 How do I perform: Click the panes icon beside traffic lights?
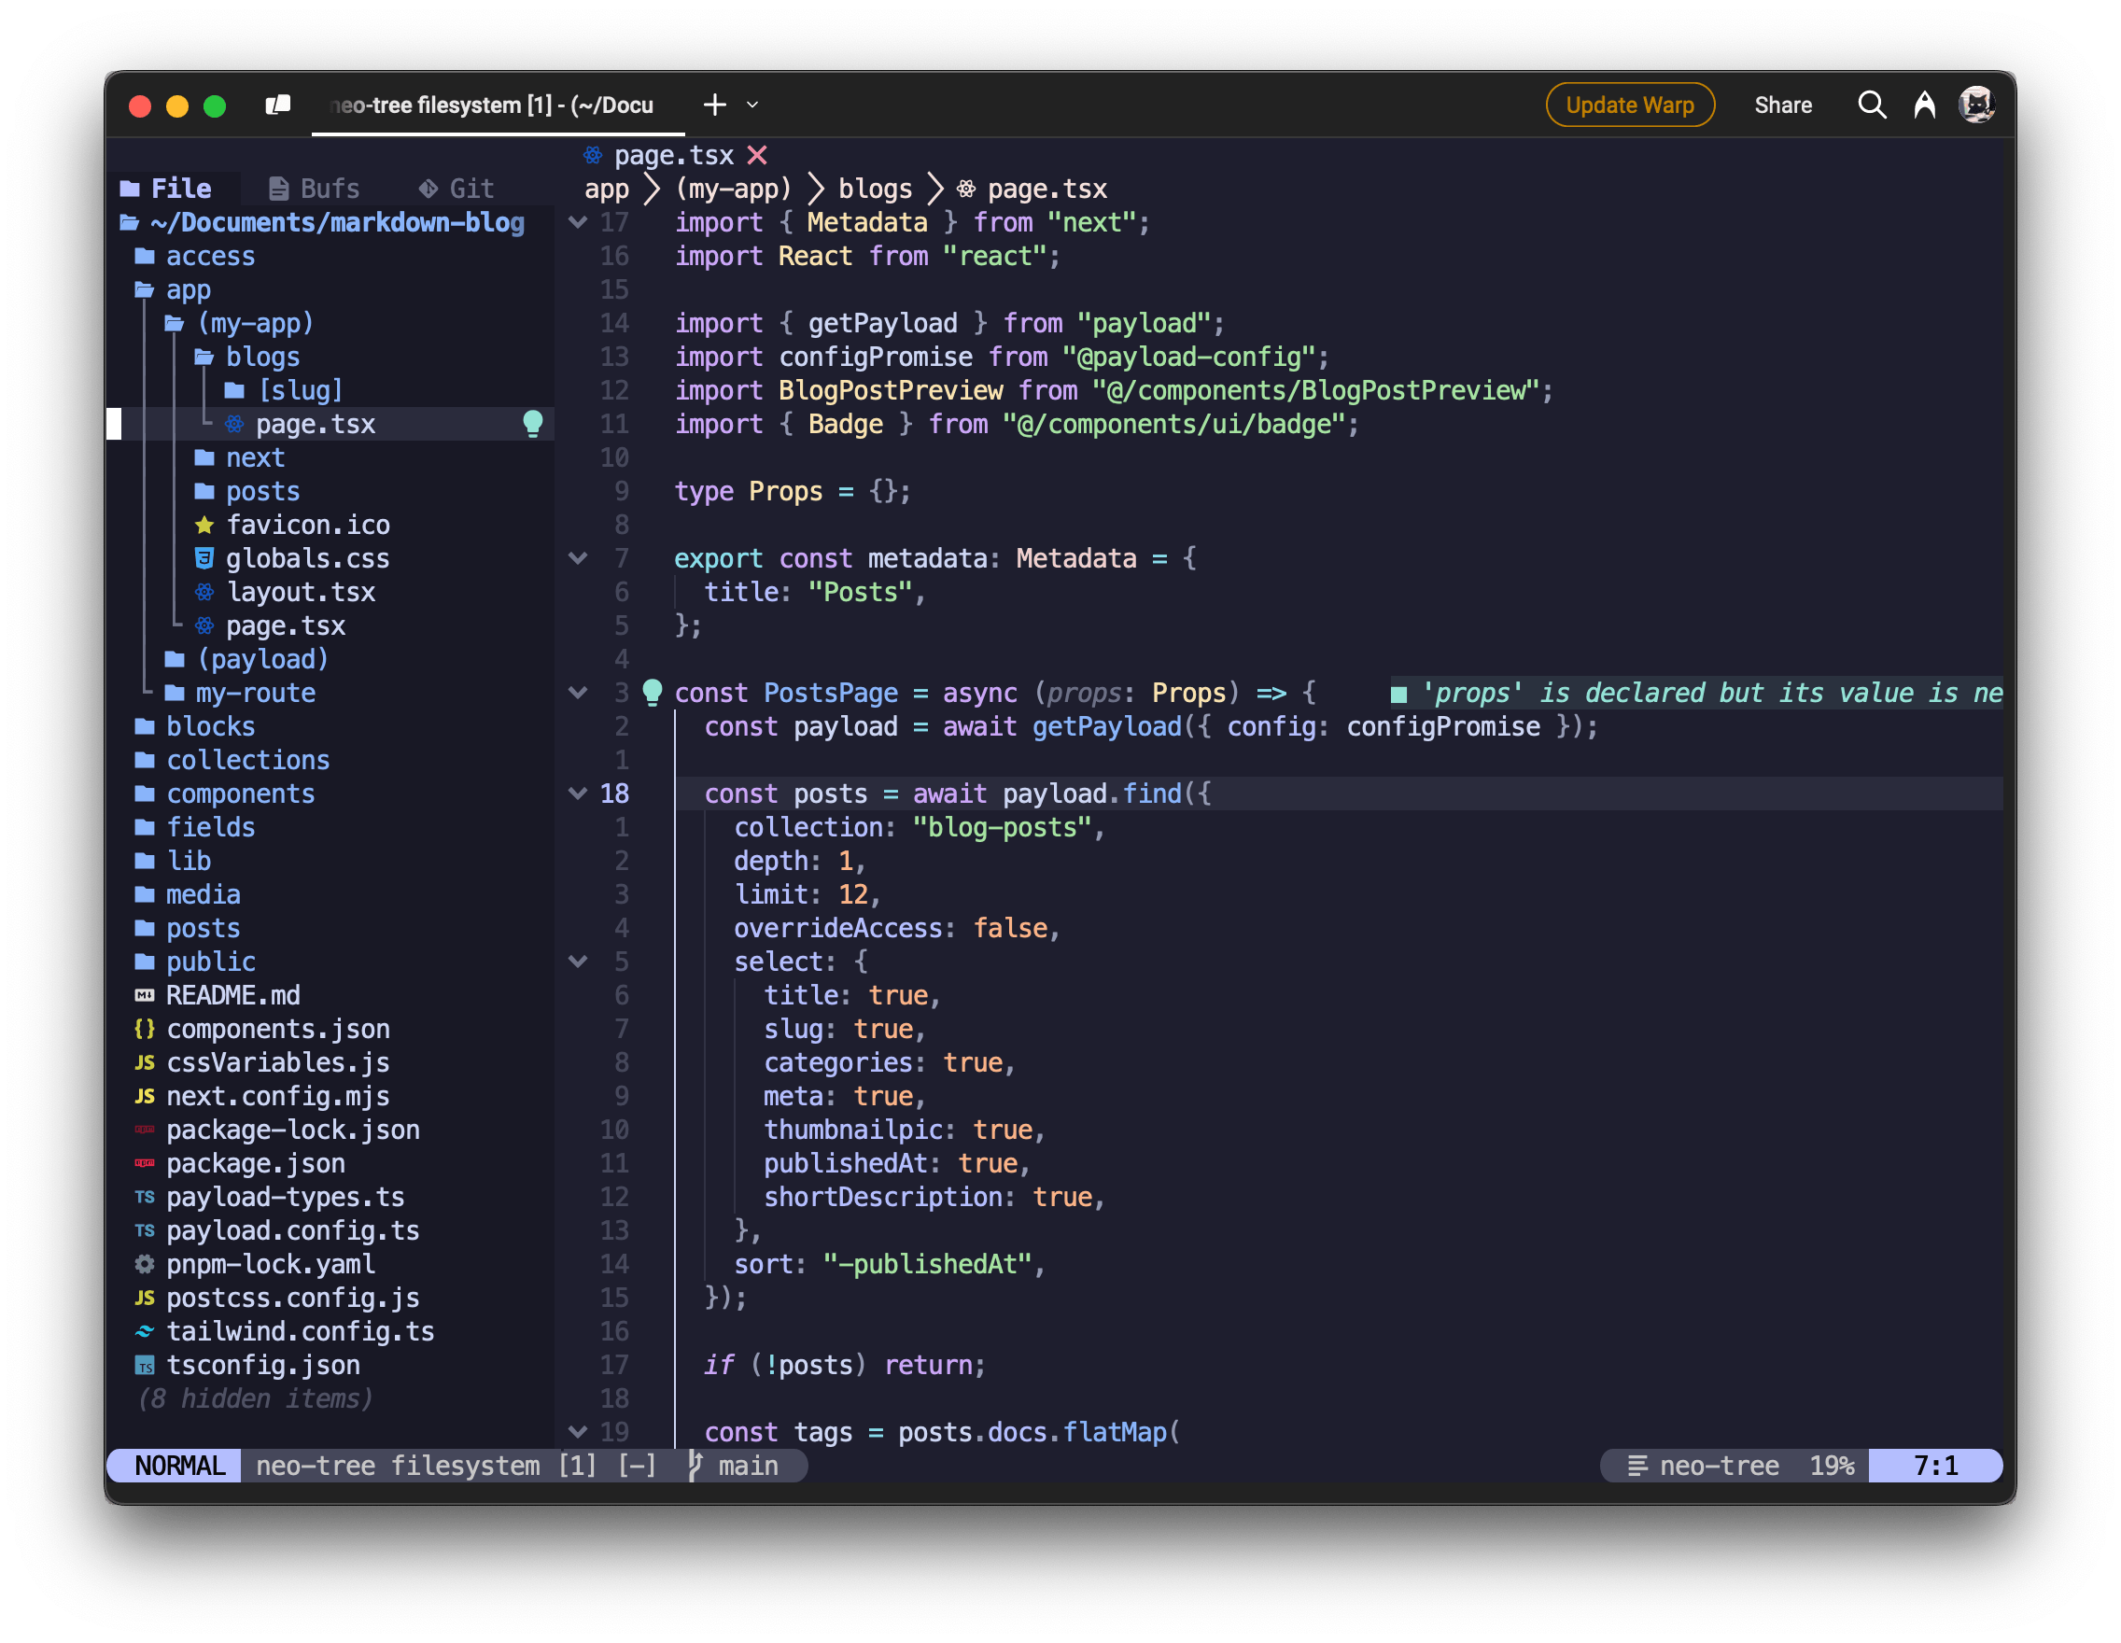click(x=279, y=105)
